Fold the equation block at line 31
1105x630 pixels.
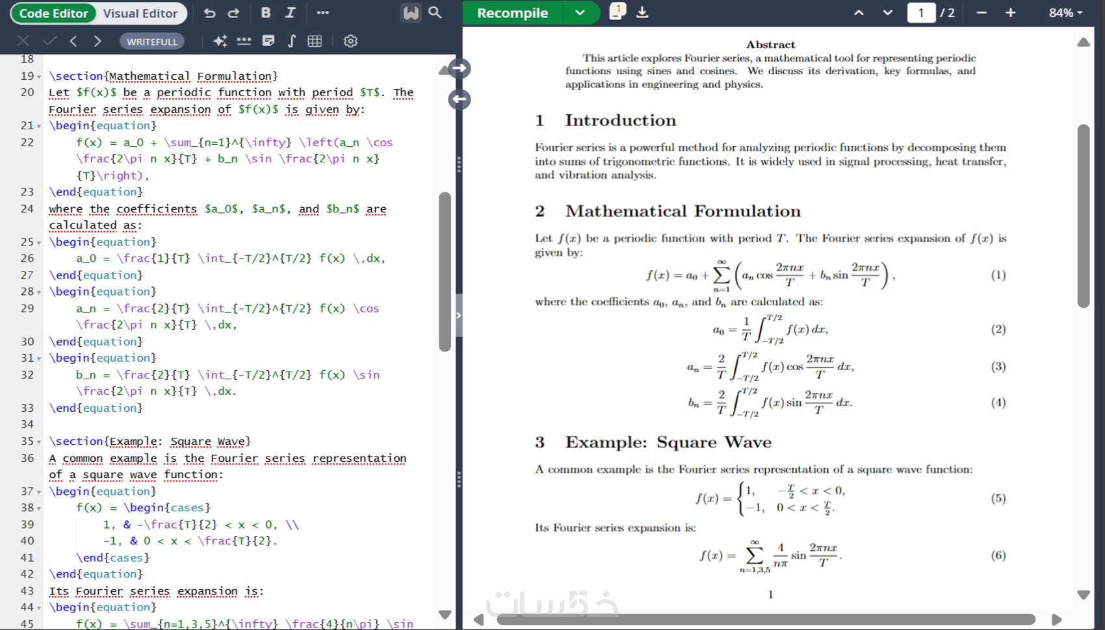pos(39,359)
